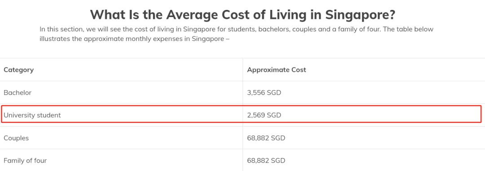Click the 2,569 SGD cost value
The image size is (485, 171).
[x=264, y=115]
